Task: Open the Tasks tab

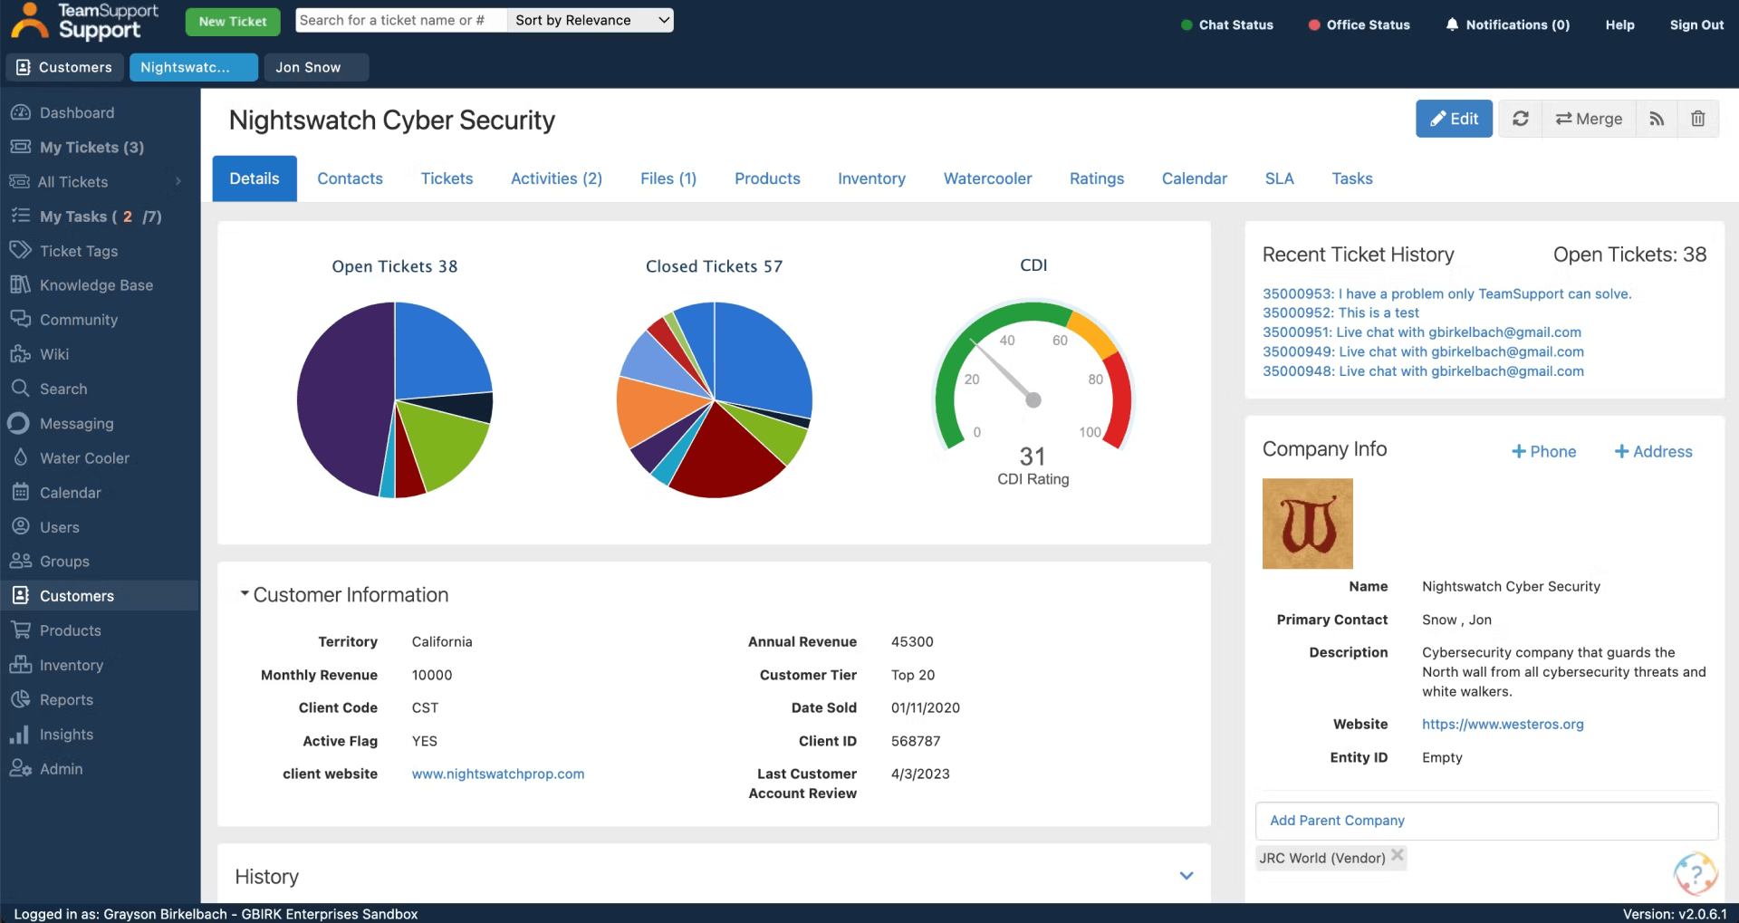Action: [x=1351, y=178]
